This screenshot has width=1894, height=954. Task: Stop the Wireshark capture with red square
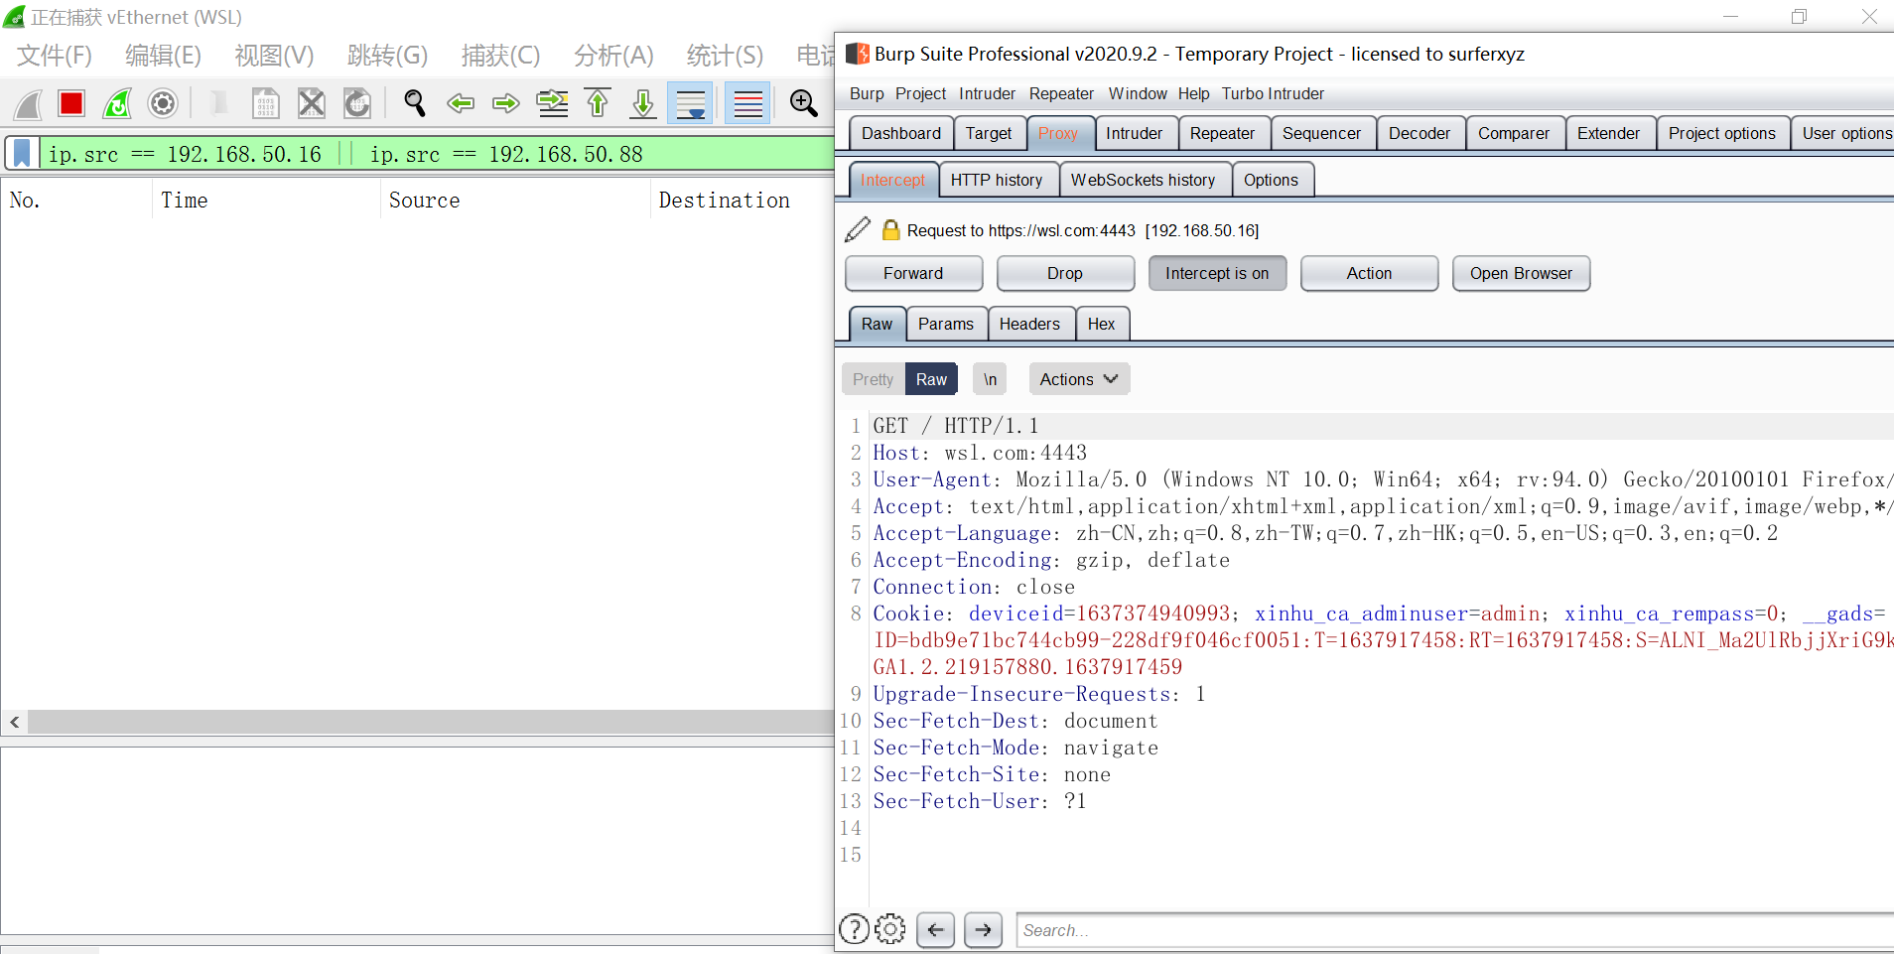71,103
